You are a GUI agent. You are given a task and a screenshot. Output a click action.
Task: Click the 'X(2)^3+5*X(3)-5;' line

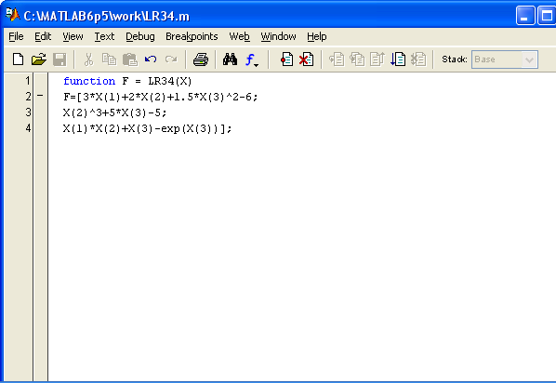[115, 112]
